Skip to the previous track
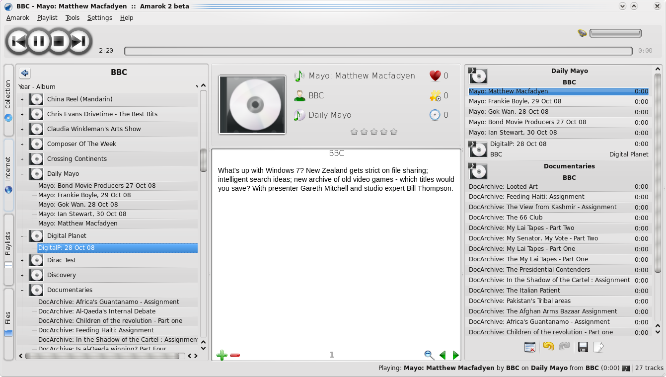 [18, 41]
